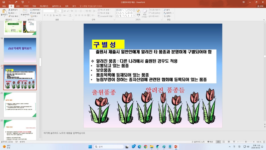
Task: Select the oval shape in shapes gallery
Action: pos(131,10)
